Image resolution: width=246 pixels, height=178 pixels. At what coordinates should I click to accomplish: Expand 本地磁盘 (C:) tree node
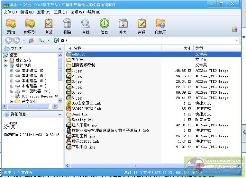tap(12, 71)
